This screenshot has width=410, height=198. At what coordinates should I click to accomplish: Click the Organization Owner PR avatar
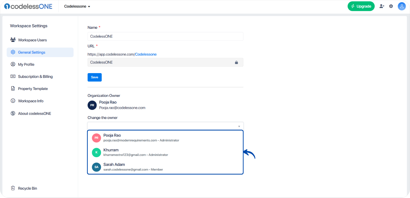pyautogui.click(x=92, y=105)
